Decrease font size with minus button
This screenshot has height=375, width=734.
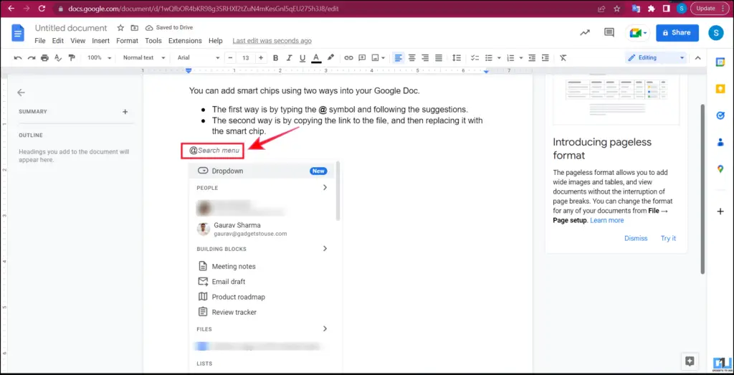[x=231, y=58]
